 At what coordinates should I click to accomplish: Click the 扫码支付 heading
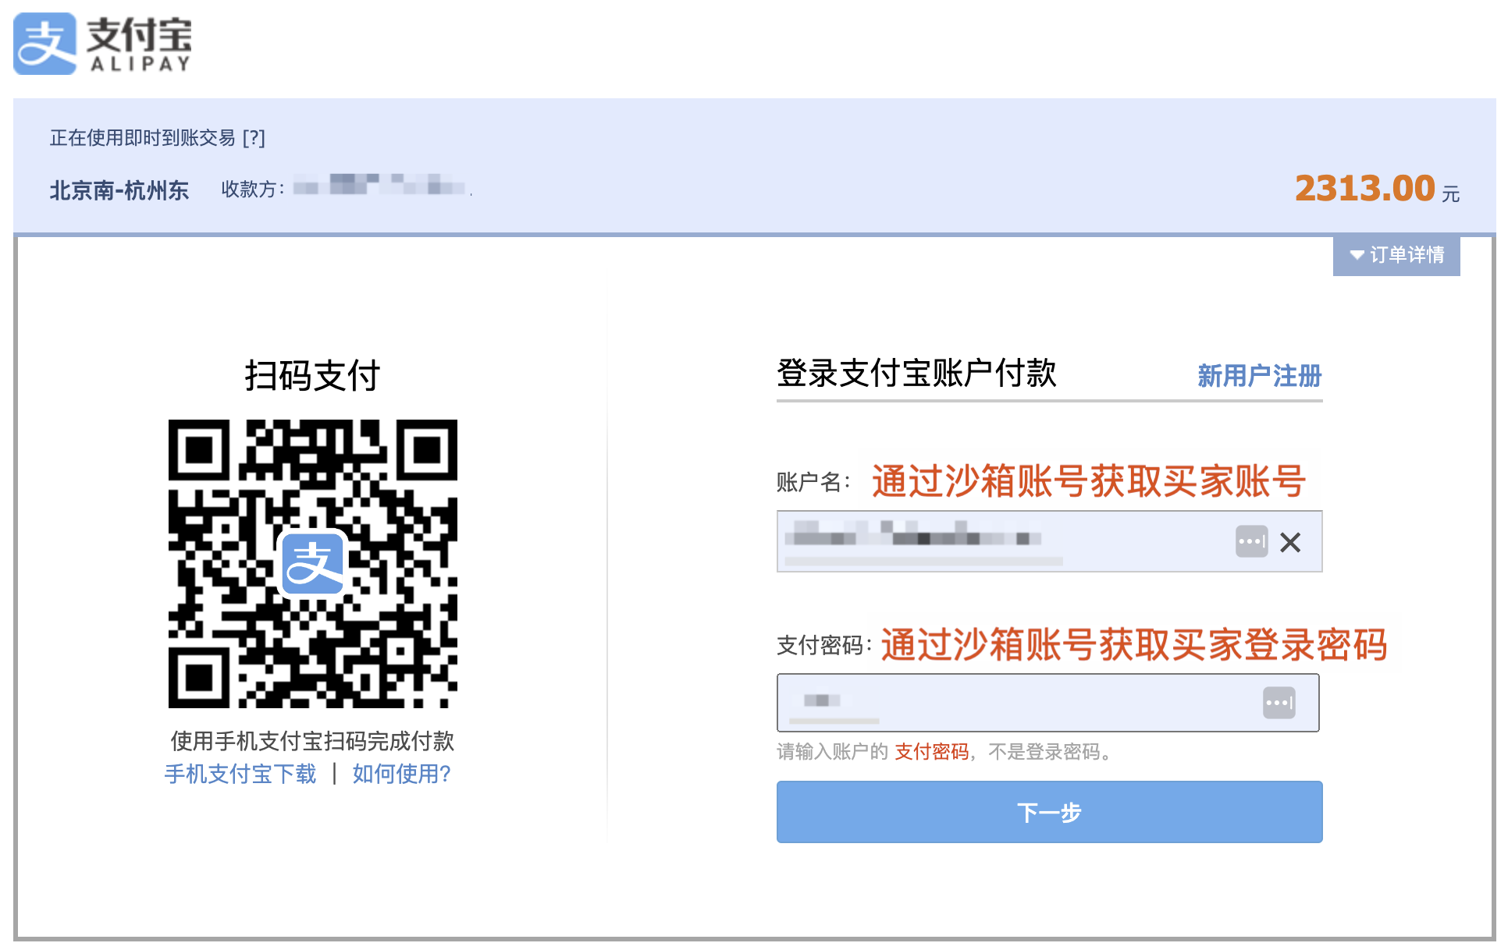coord(312,376)
